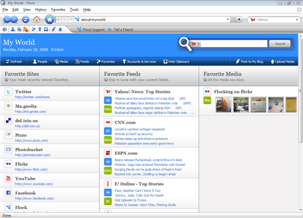This screenshot has height=218, width=303.
Task: Click the Facebook site icon
Action: point(8,193)
